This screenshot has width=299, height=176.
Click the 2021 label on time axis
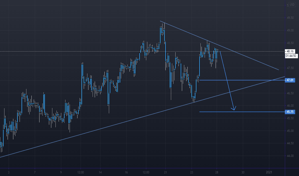[x=269, y=172]
